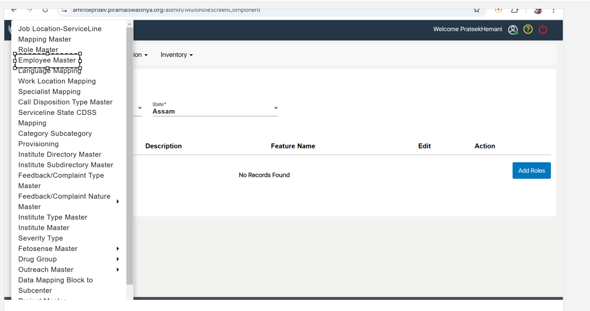Click the Edit column header
This screenshot has height=311, width=590.
tap(424, 146)
